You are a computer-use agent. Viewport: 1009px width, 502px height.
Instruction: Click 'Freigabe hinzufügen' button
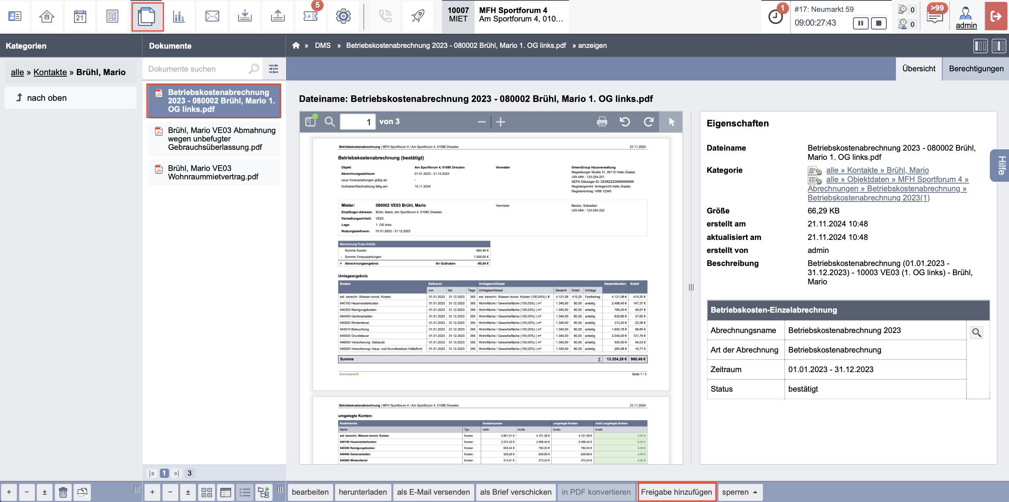tap(677, 492)
